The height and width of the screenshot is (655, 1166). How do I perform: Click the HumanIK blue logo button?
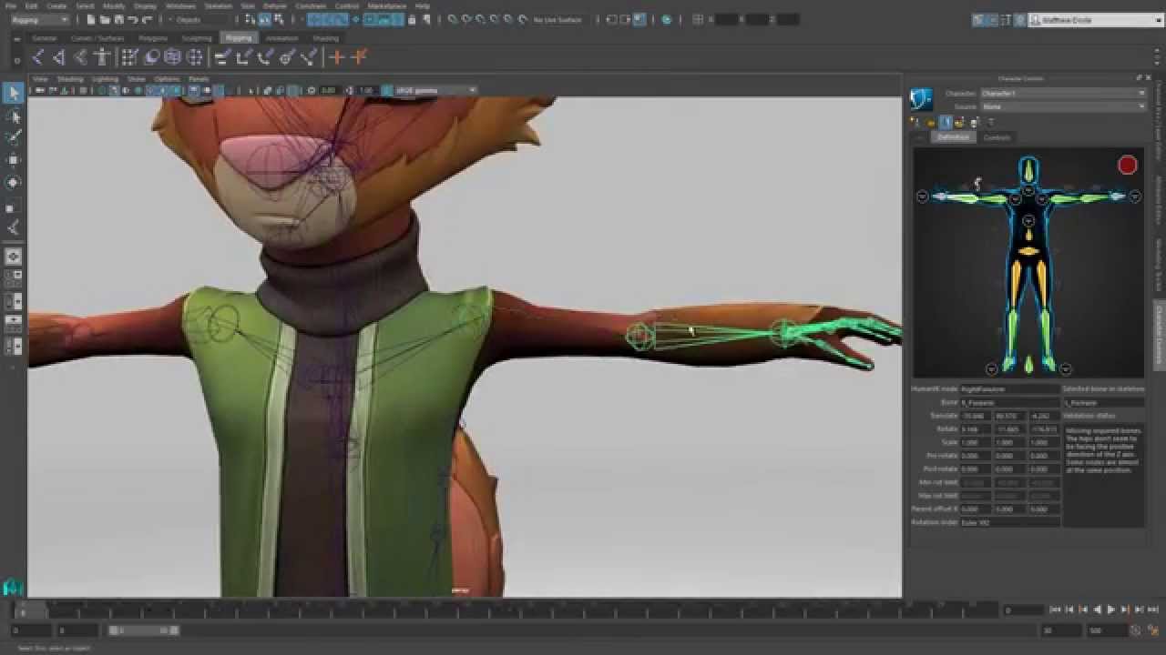tap(922, 99)
